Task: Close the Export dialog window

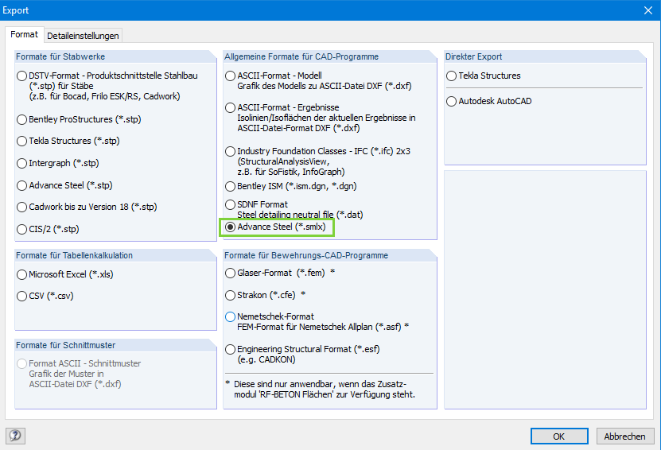Action: [646, 11]
